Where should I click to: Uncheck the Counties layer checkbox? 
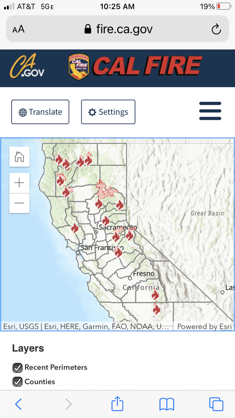[17, 382]
